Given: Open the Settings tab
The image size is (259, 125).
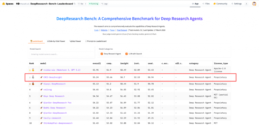Looking at the screenshot, I should coord(236,4).
